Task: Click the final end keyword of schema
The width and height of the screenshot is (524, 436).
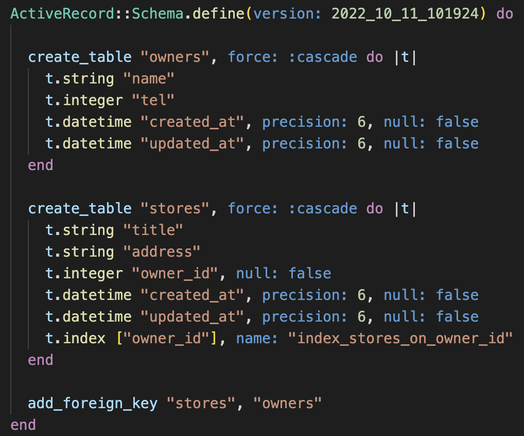Action: click(23, 425)
